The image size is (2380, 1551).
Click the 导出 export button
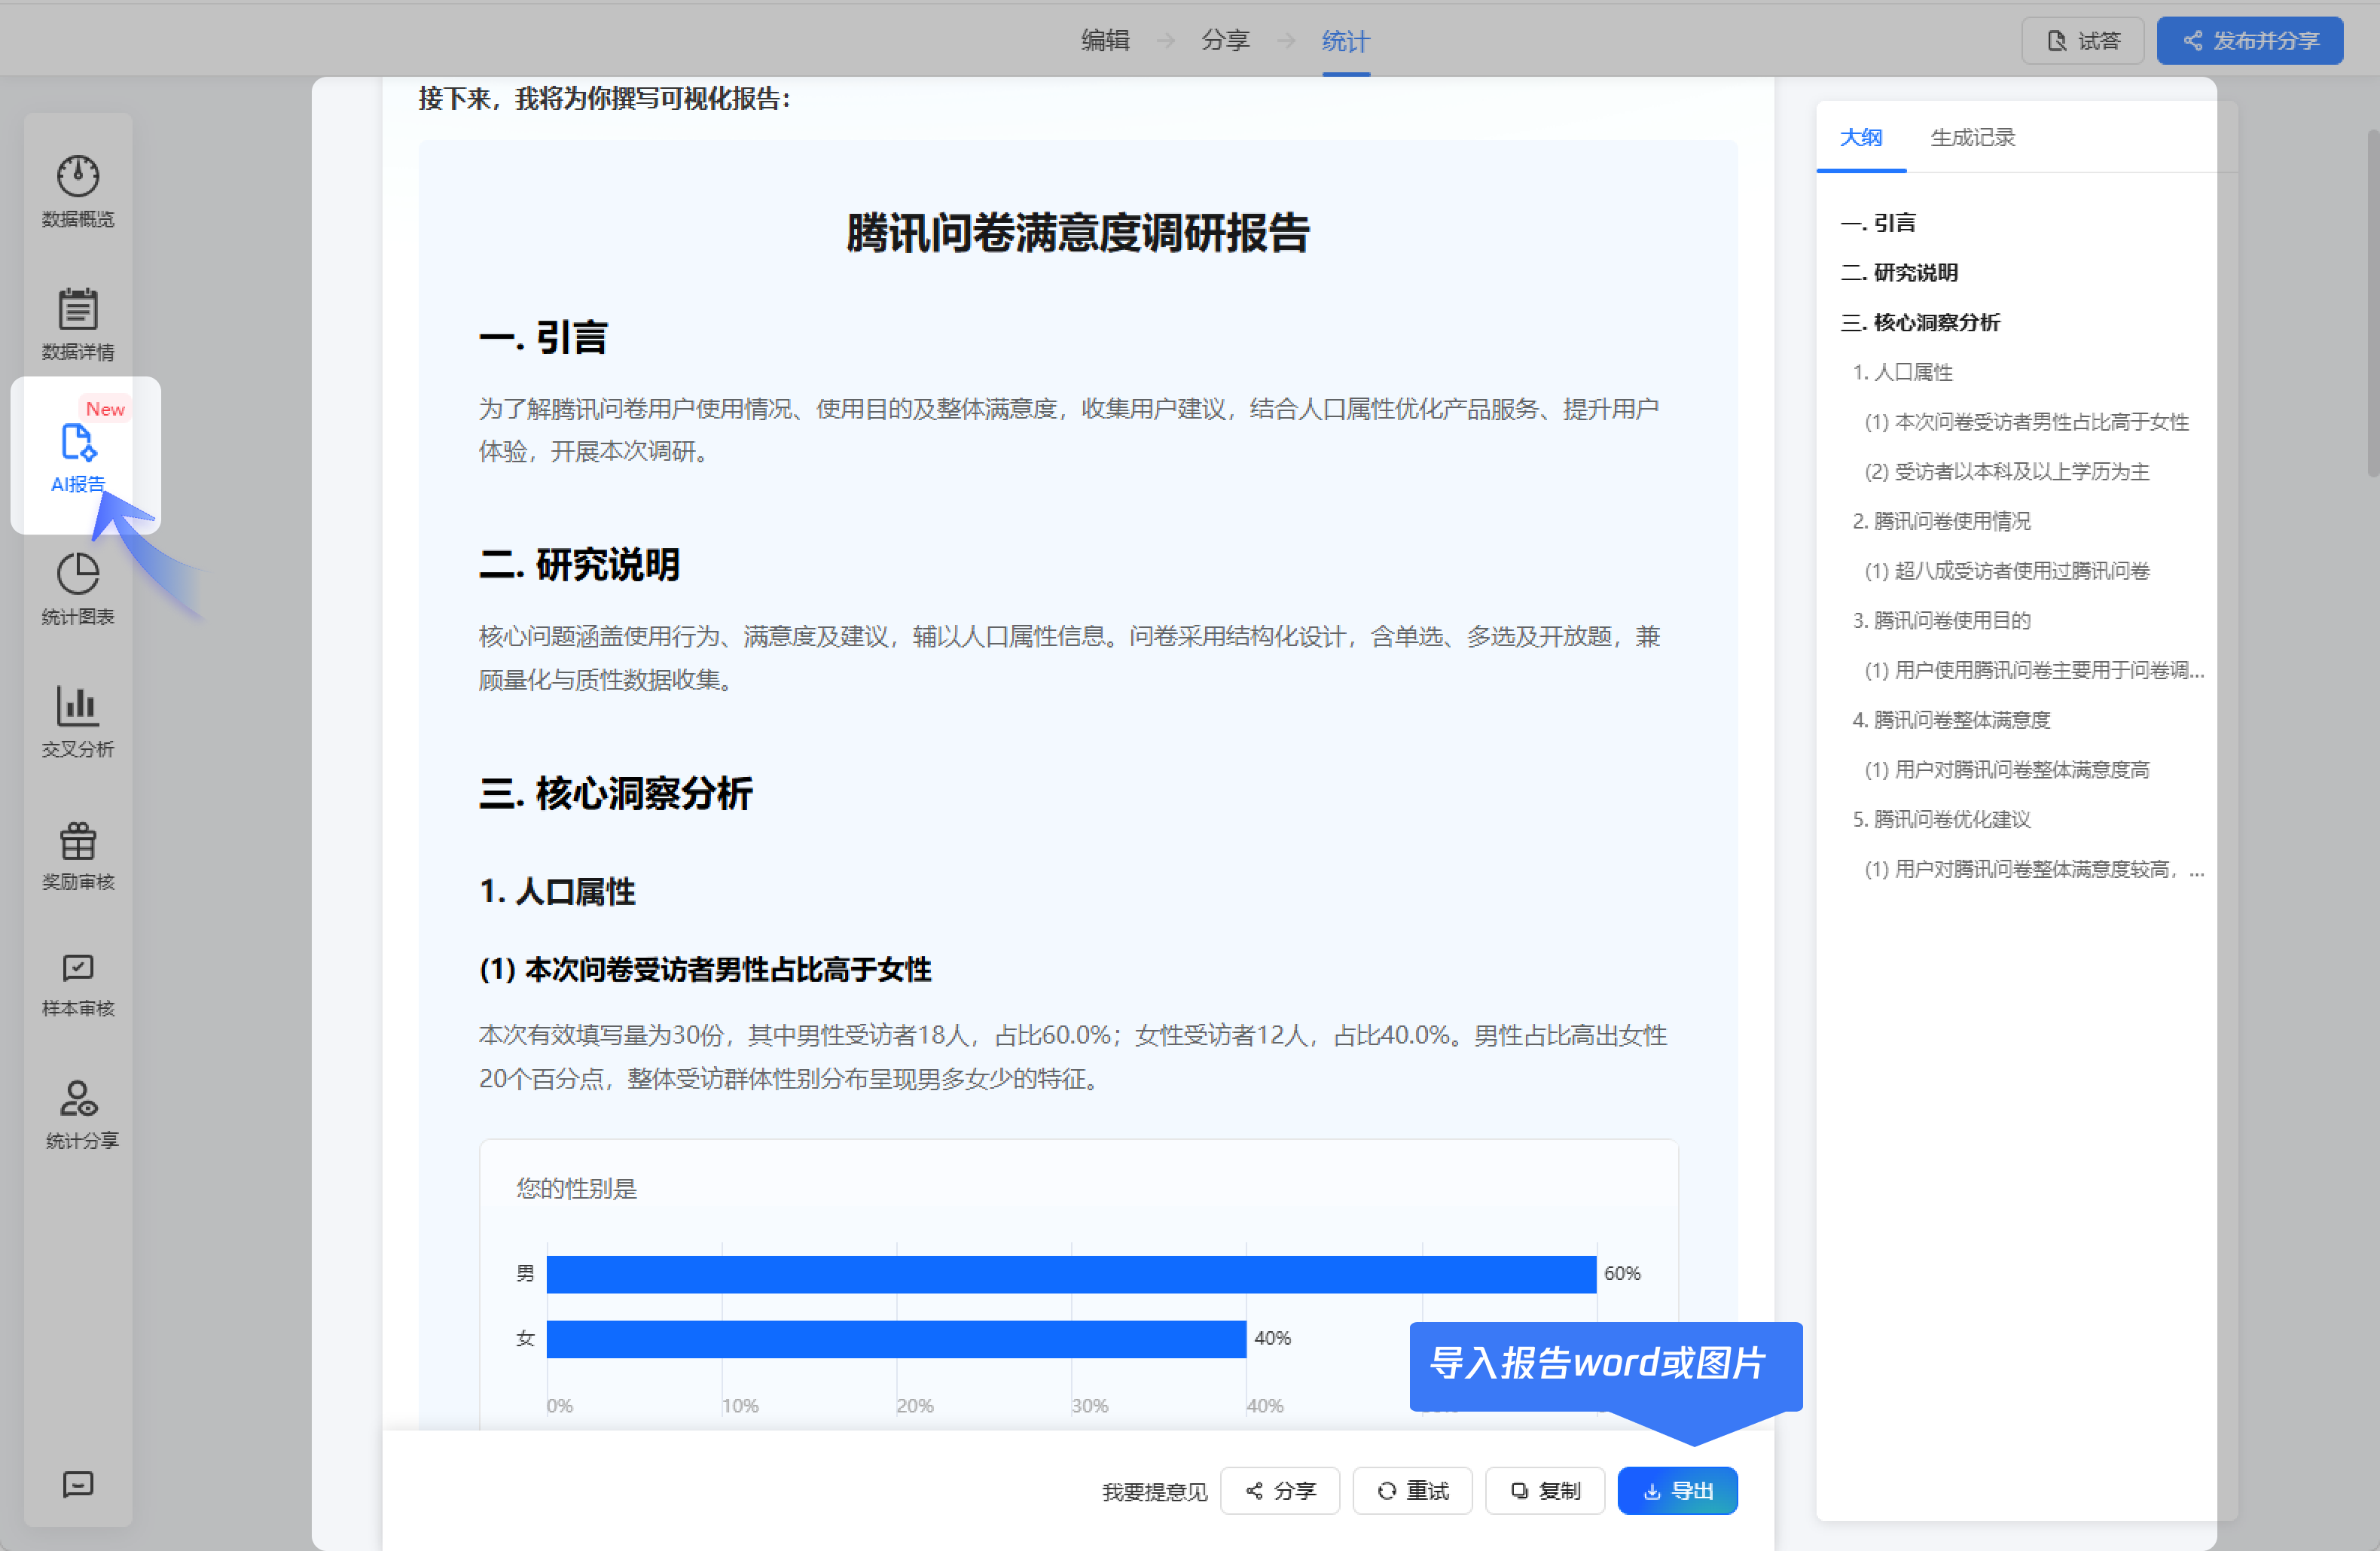[1677, 1491]
